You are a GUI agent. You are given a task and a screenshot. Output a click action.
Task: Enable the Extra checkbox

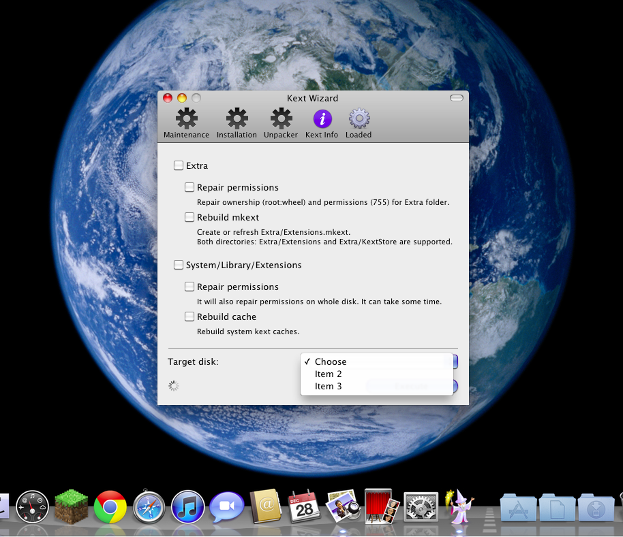[179, 165]
